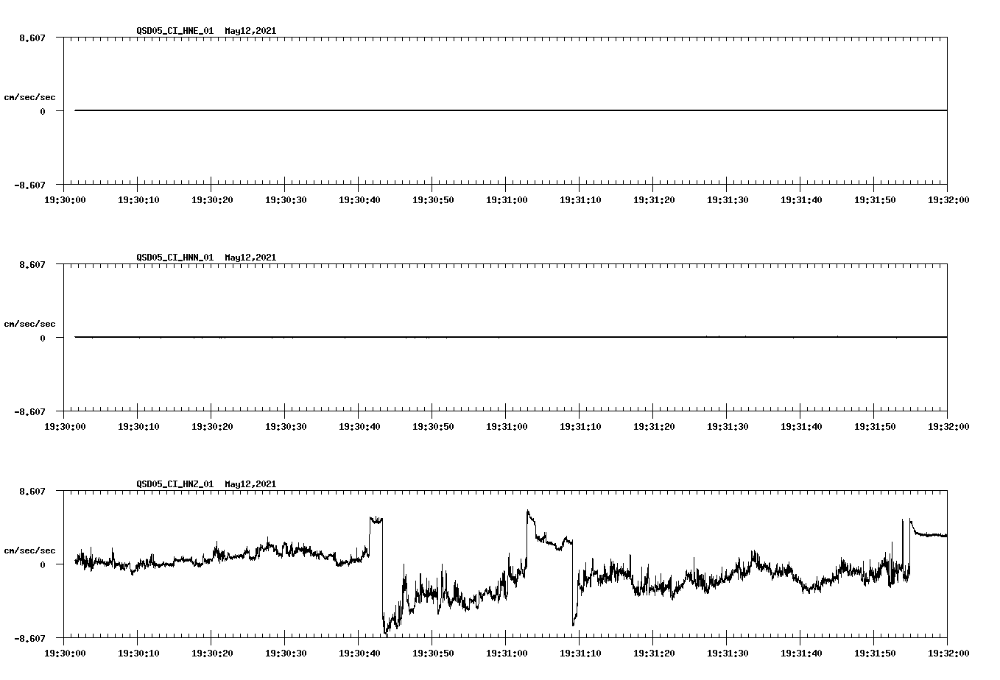Select the 8.607 upper amplitude value on HNE plot

[x=32, y=37]
